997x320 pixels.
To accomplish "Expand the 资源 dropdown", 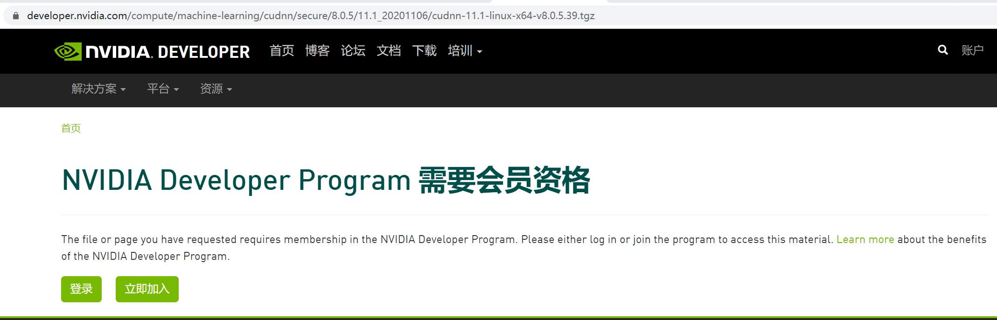I will pos(216,89).
